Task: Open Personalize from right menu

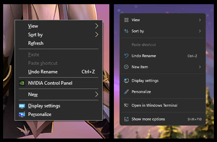Action: [162, 92]
